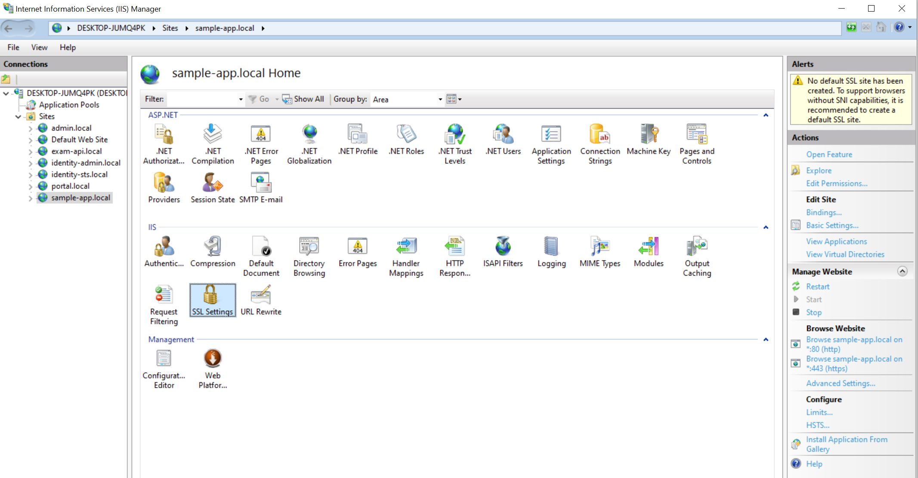Expand the portal.local site node
The height and width of the screenshot is (478, 918).
coord(30,187)
